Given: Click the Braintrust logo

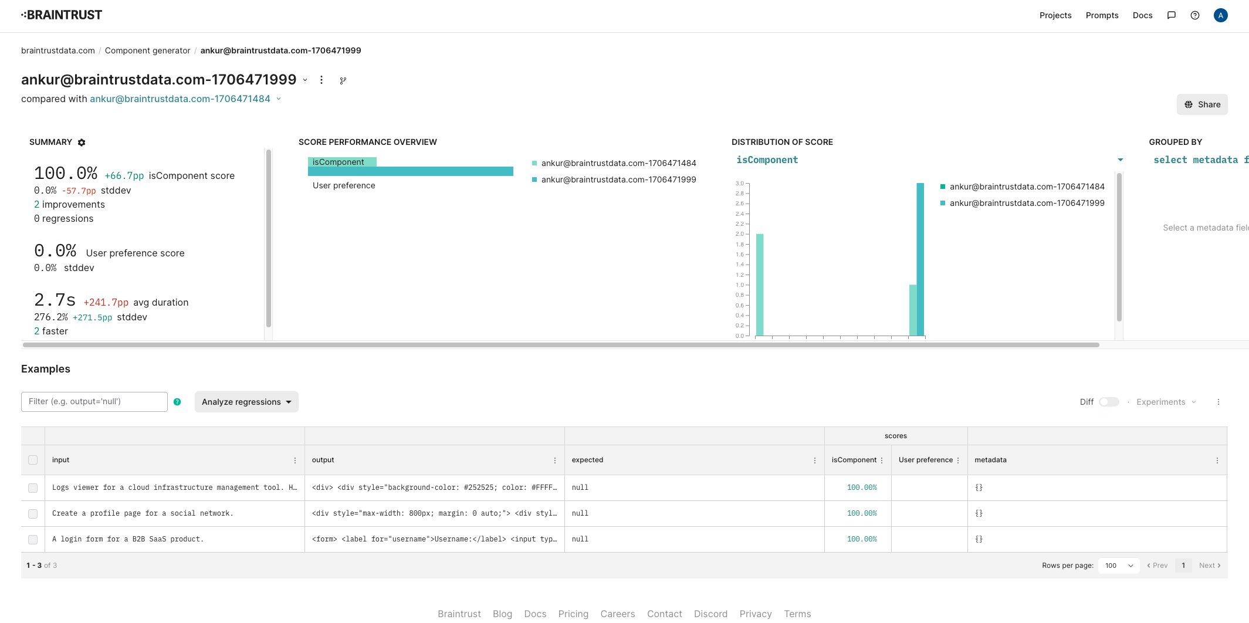Looking at the screenshot, I should coord(62,15).
